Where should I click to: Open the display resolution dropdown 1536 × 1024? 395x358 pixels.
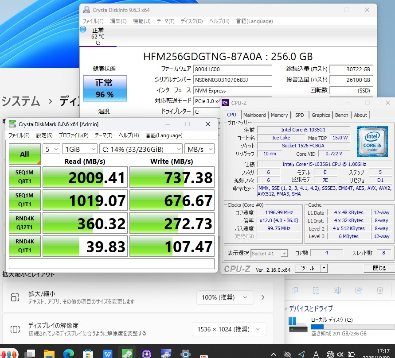click(229, 329)
